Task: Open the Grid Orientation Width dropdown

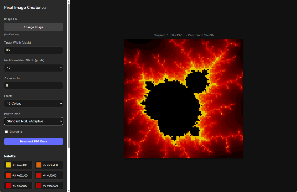Action: (x=33, y=68)
